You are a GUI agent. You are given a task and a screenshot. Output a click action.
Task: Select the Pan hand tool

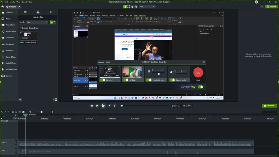point(132,7)
